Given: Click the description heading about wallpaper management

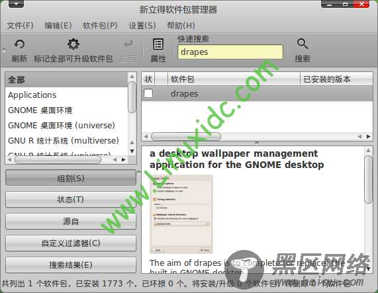Looking at the screenshot, I should 236,159.
